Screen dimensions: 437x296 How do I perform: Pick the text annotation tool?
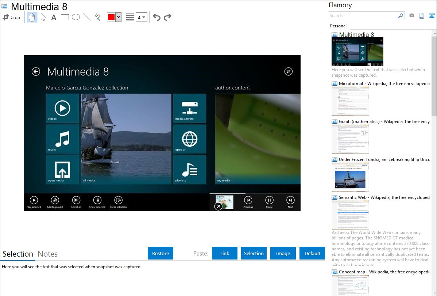(x=54, y=17)
